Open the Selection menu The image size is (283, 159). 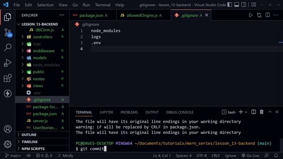[45, 5]
